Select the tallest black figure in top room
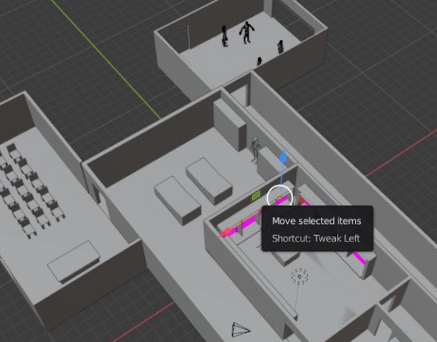The image size is (437, 342). click(x=246, y=32)
